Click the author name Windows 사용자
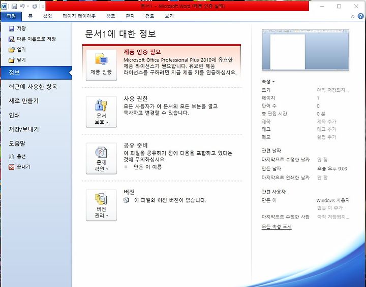The height and width of the screenshot is (287, 366). tap(333, 200)
